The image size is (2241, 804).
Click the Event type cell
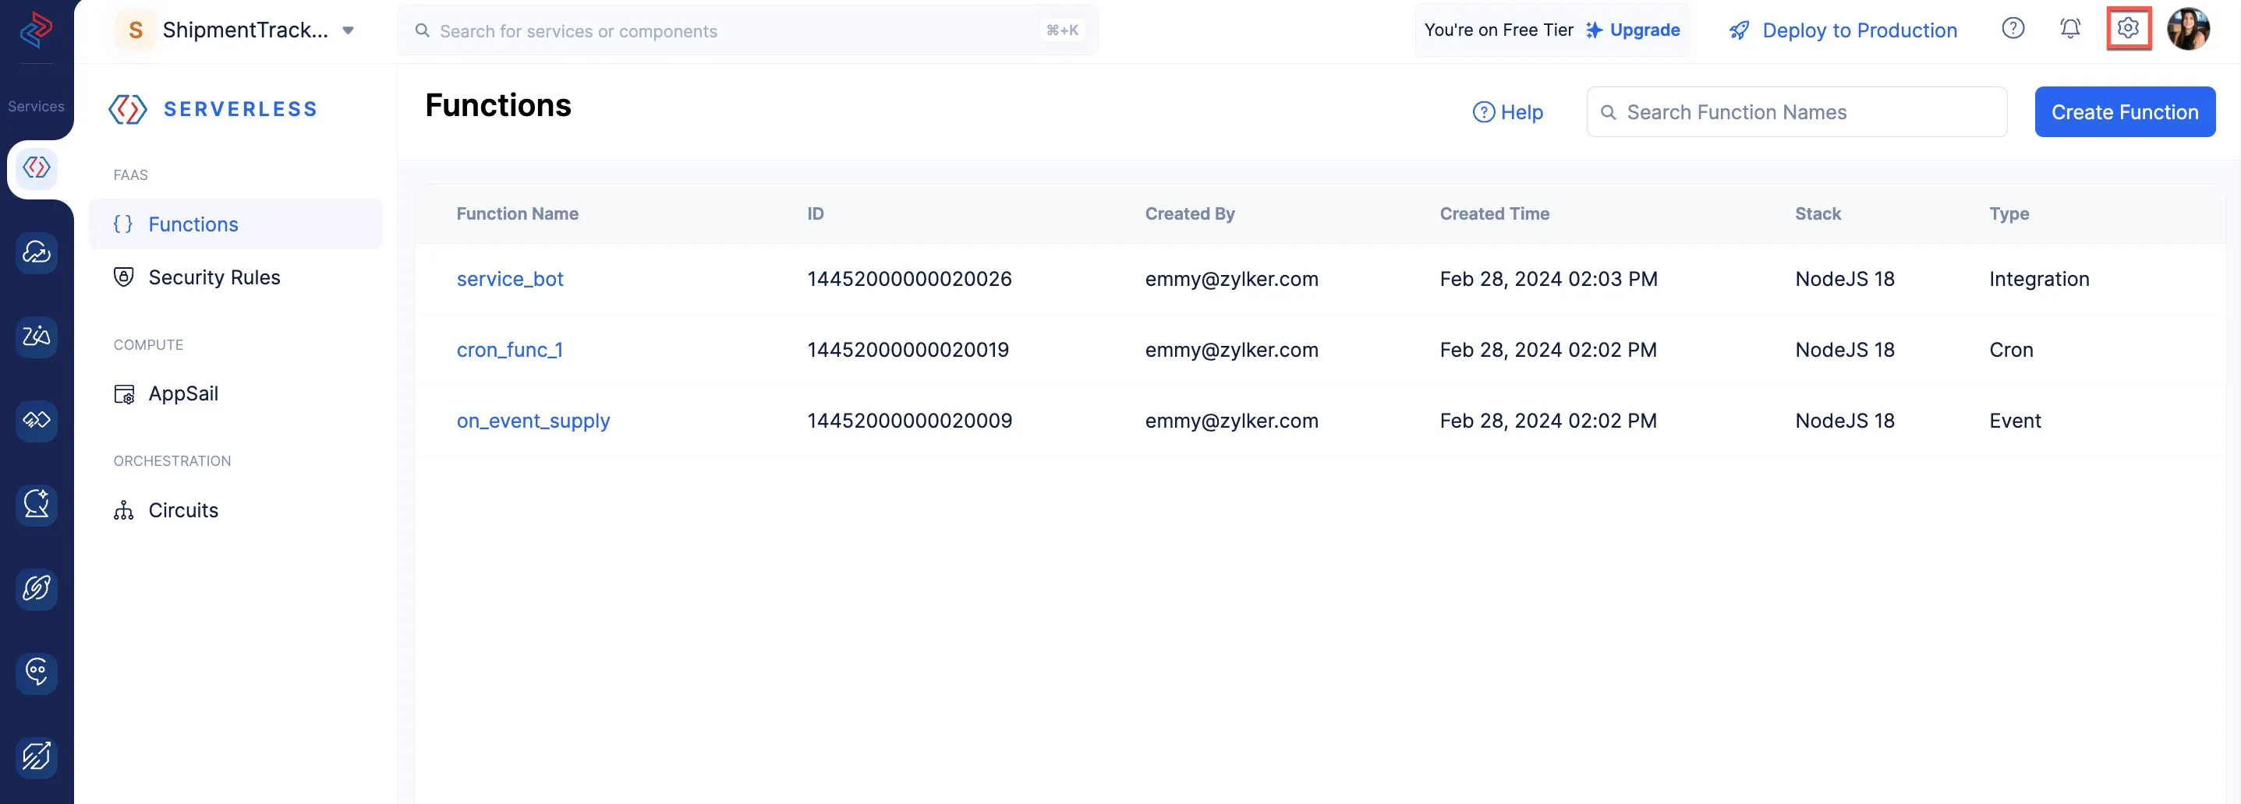click(2014, 421)
